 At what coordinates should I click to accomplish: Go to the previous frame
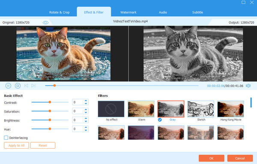[x=26, y=86]
